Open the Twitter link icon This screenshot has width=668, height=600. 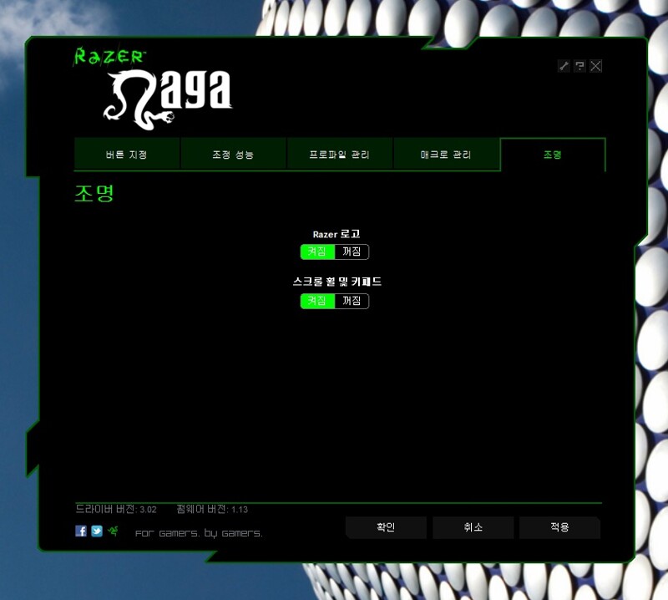(97, 531)
